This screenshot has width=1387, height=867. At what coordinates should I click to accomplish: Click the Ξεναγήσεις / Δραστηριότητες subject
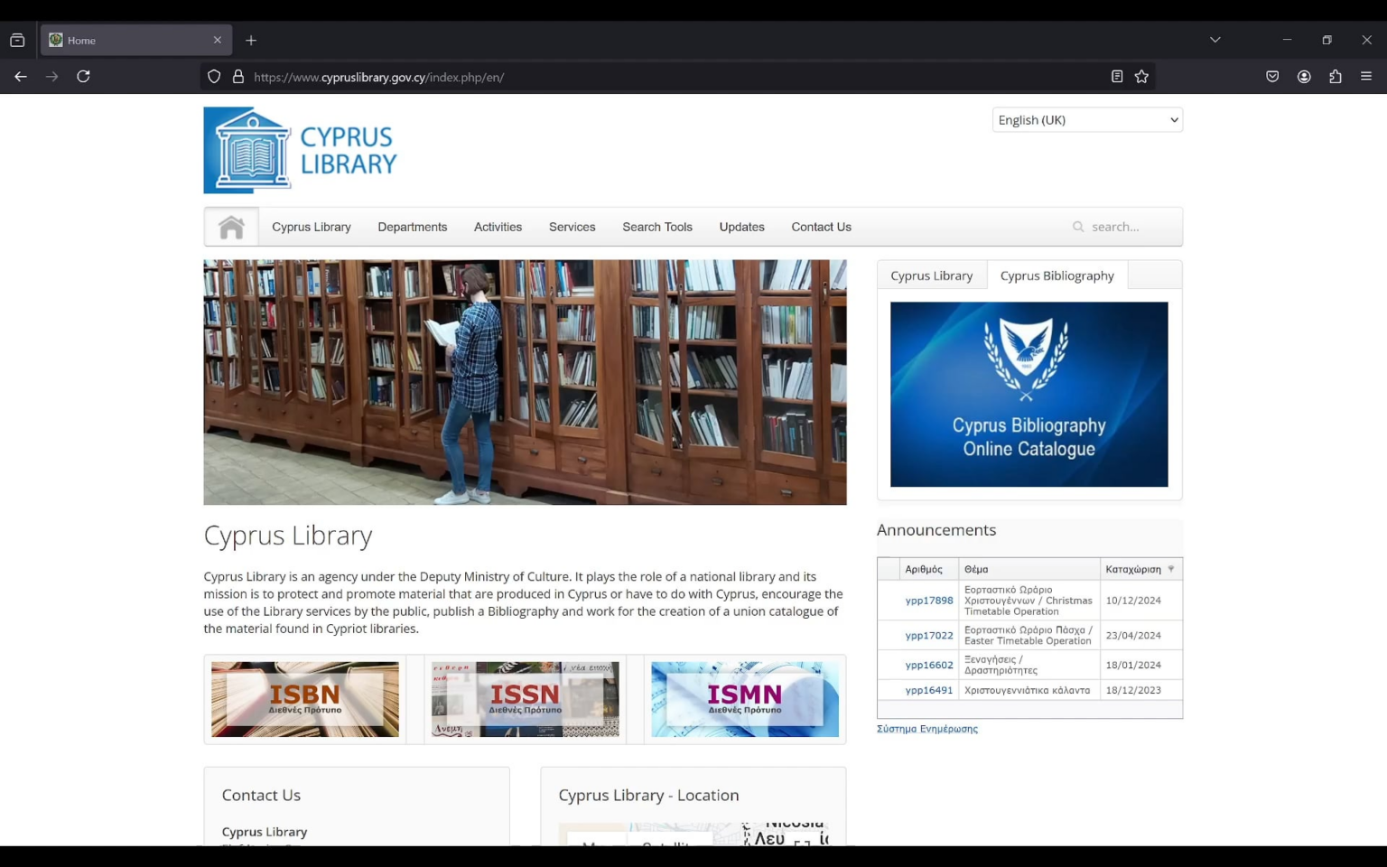pos(1001,665)
